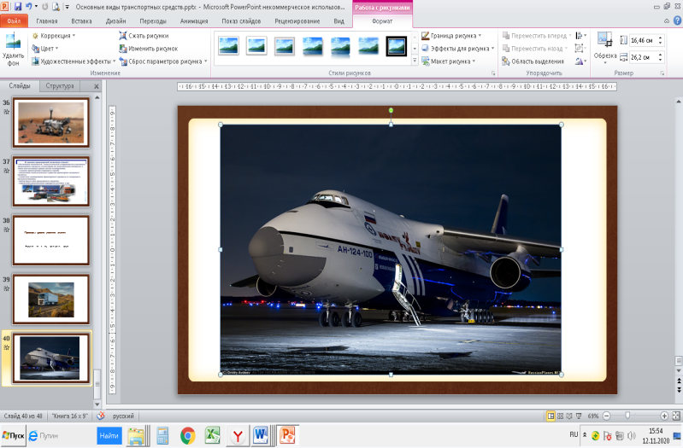Open Сброс параметров рисунка dropdown
The width and height of the screenshot is (683, 448).
pos(163,61)
